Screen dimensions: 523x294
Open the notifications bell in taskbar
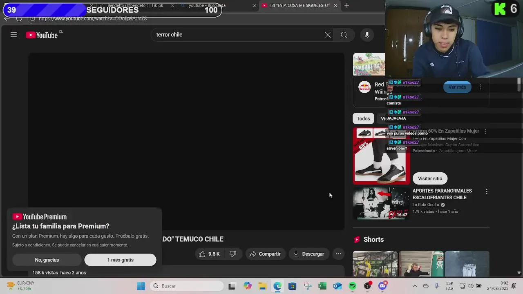pyautogui.click(x=514, y=286)
